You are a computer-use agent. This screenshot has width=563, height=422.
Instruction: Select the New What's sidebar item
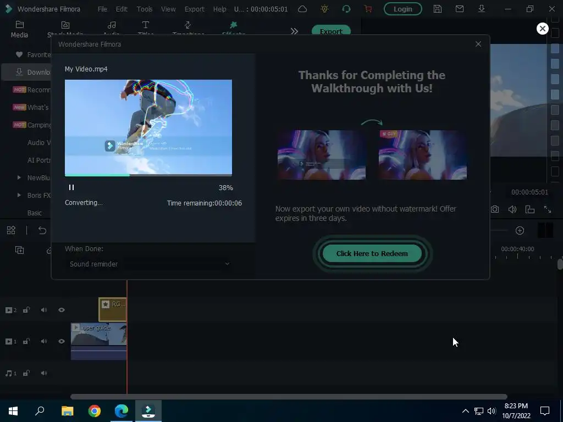31,107
